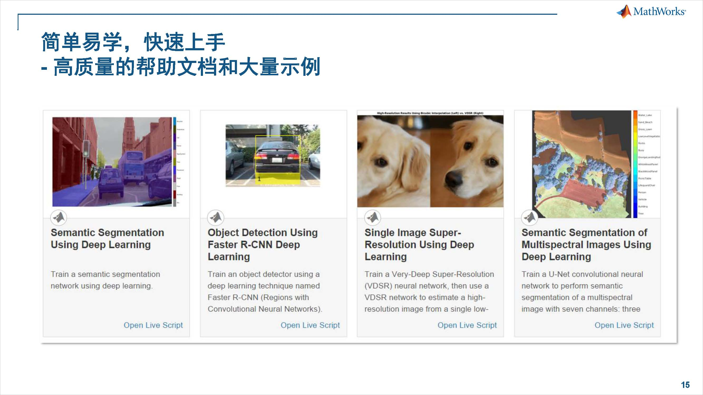This screenshot has width=703, height=395.
Task: Click the class colorbar beside aerial map
Action: [635, 164]
